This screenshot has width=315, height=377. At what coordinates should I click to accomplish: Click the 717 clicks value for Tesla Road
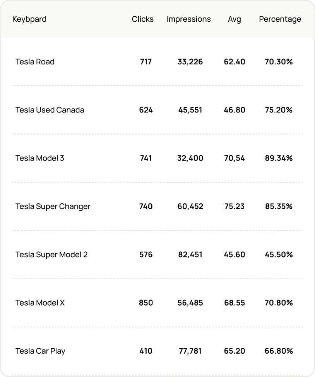tap(146, 62)
